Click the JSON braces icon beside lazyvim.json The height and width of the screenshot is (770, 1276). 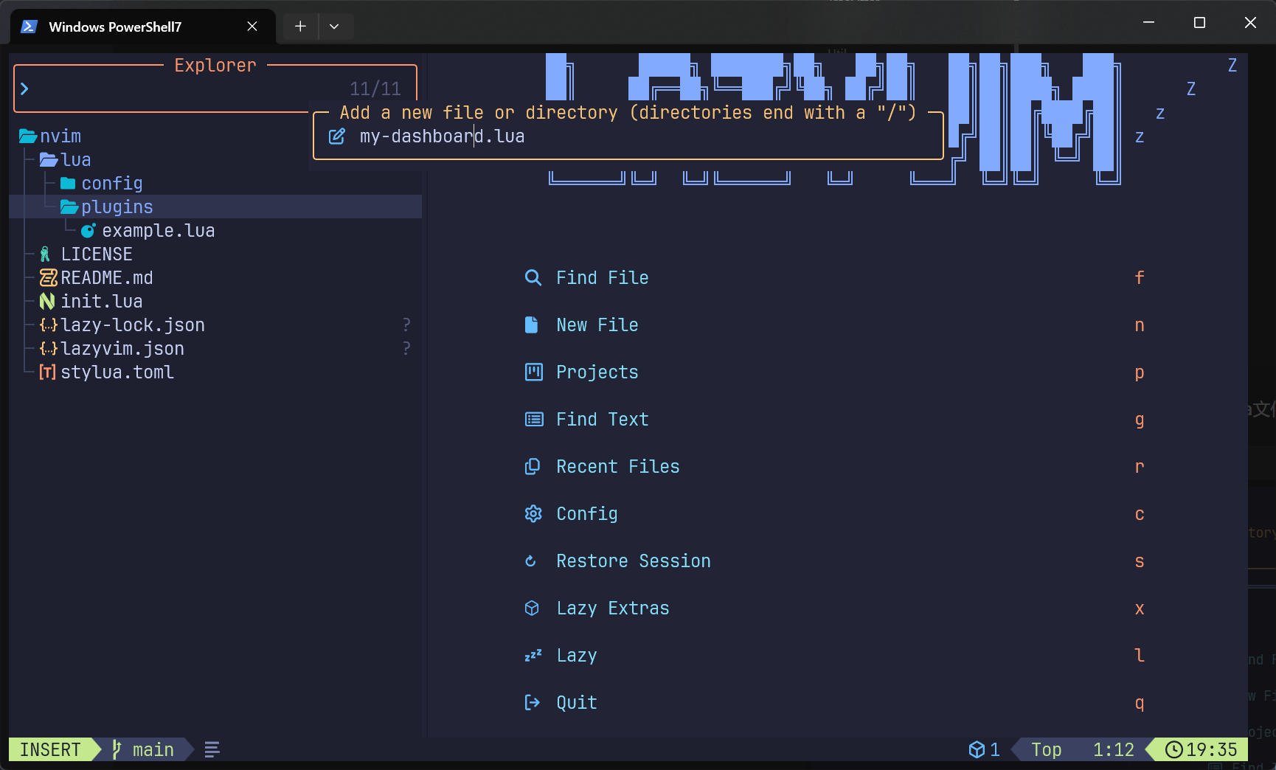48,349
